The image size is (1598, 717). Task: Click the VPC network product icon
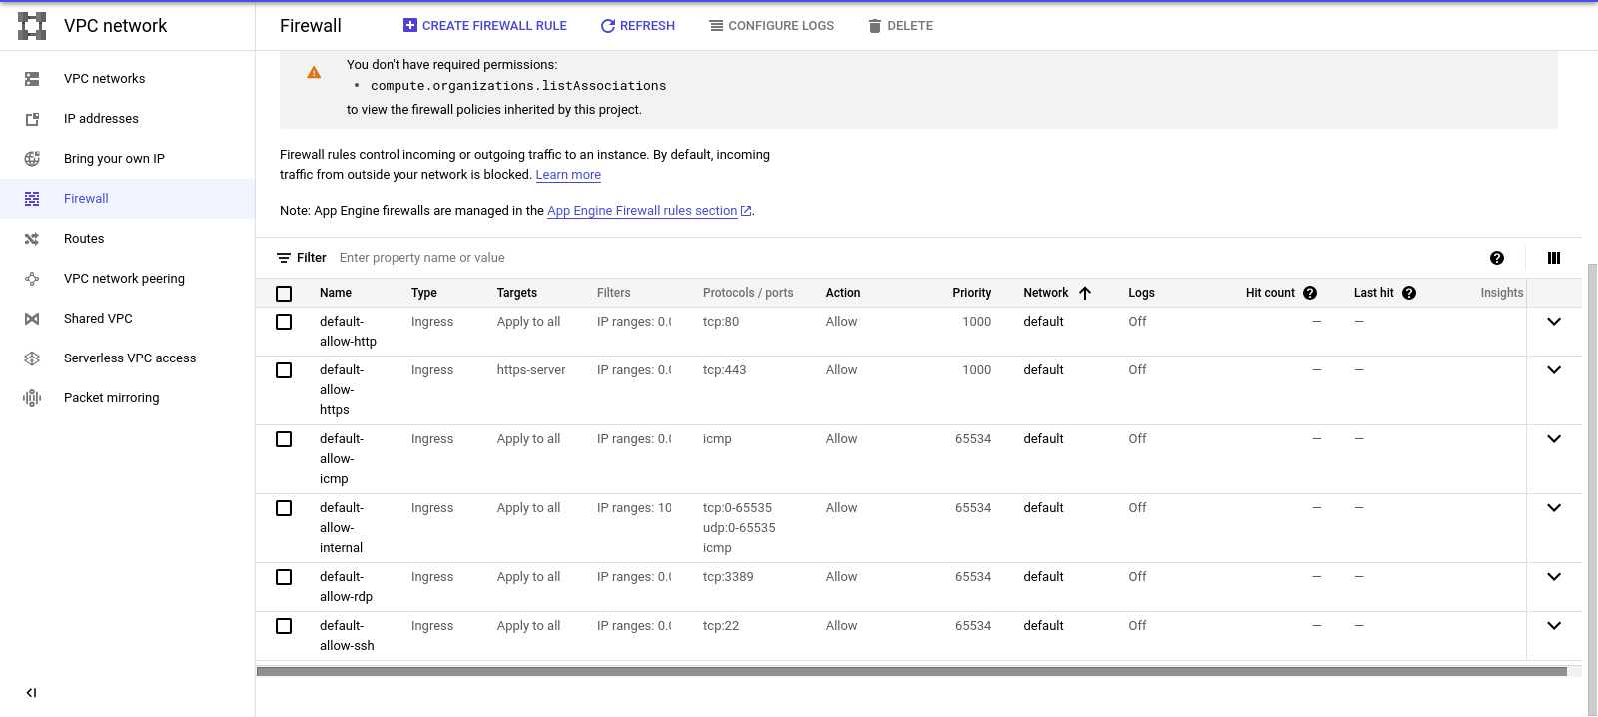point(32,26)
